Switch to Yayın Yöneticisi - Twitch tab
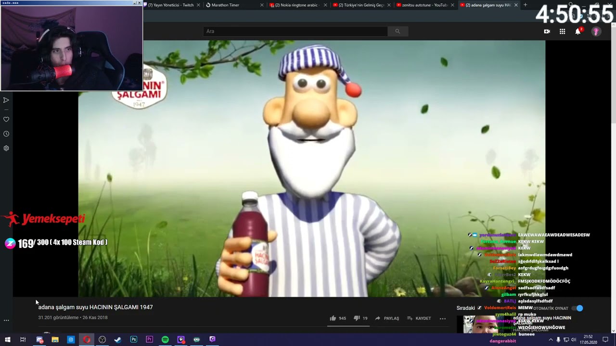616x346 pixels. click(x=172, y=5)
